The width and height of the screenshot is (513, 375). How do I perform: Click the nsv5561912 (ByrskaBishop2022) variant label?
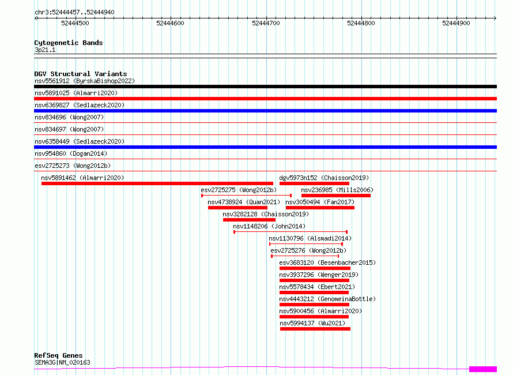(x=85, y=81)
